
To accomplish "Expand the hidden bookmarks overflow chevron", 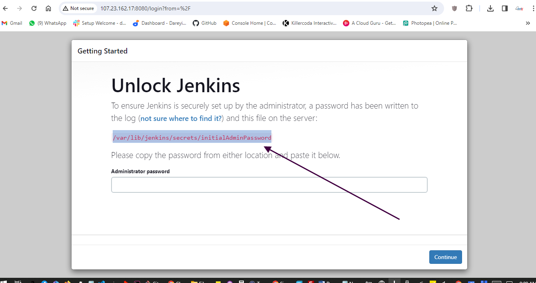I will [528, 23].
